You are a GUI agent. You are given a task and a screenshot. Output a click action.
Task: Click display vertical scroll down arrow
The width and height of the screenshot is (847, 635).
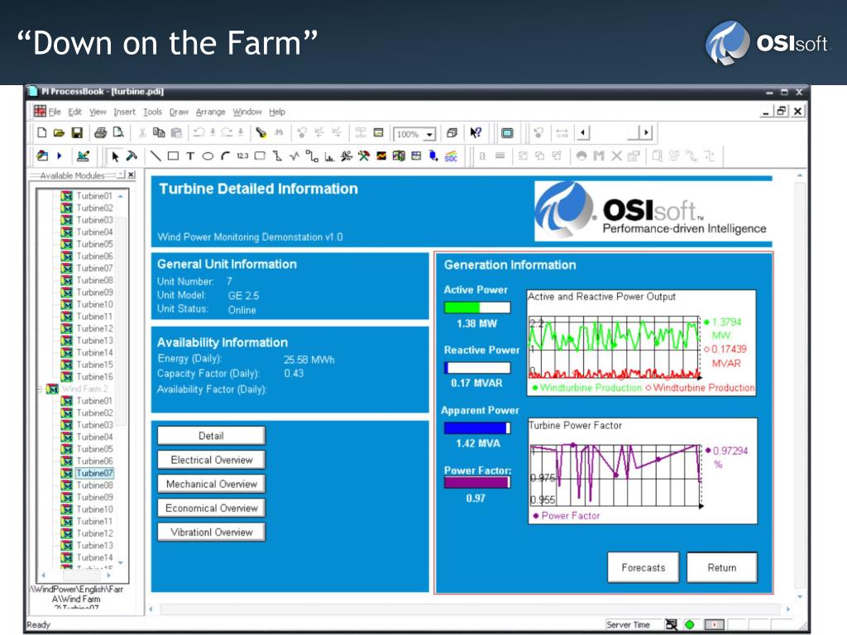click(x=800, y=597)
